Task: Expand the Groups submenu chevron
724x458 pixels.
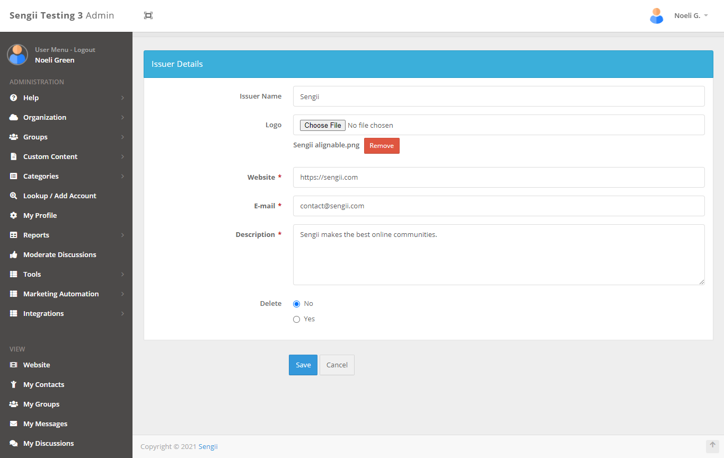Action: 122,137
